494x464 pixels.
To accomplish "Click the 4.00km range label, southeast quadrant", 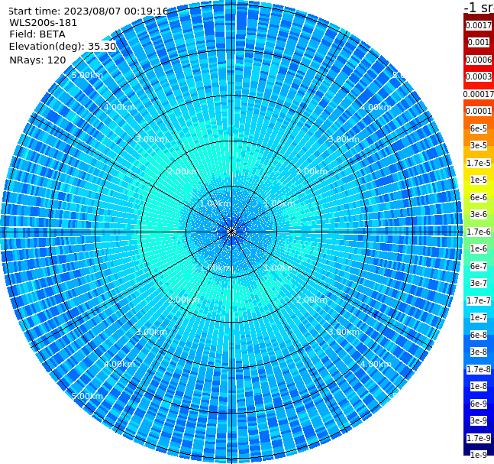I will coord(376,364).
